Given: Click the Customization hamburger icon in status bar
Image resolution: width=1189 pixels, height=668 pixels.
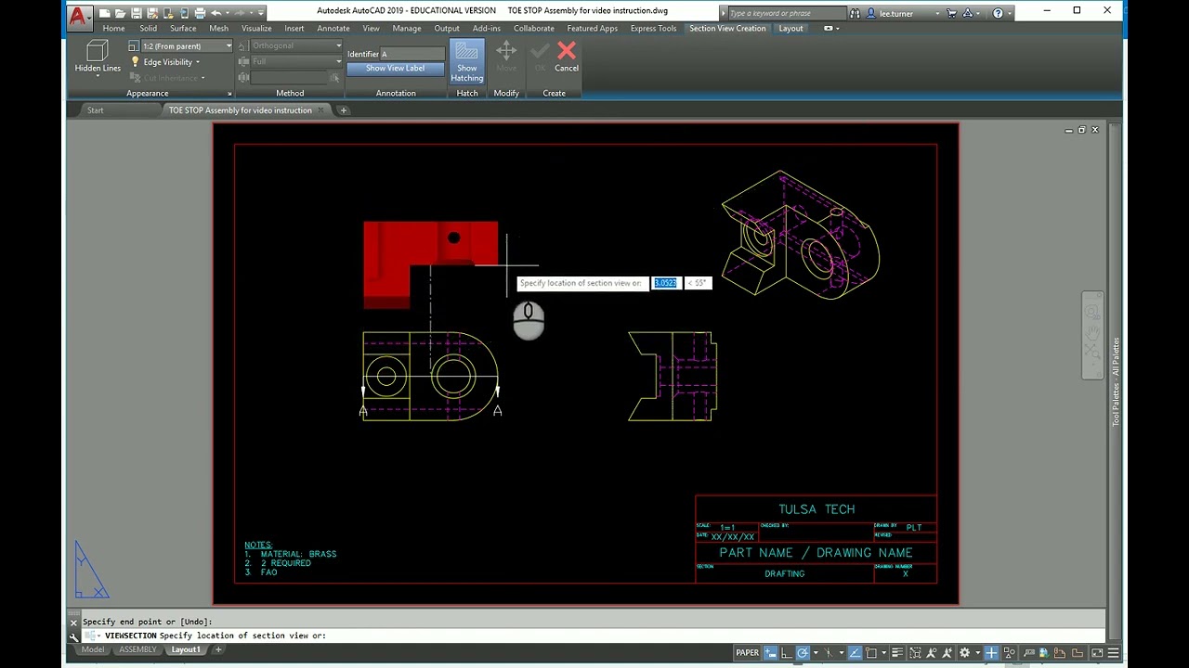Looking at the screenshot, I should click(x=1113, y=653).
